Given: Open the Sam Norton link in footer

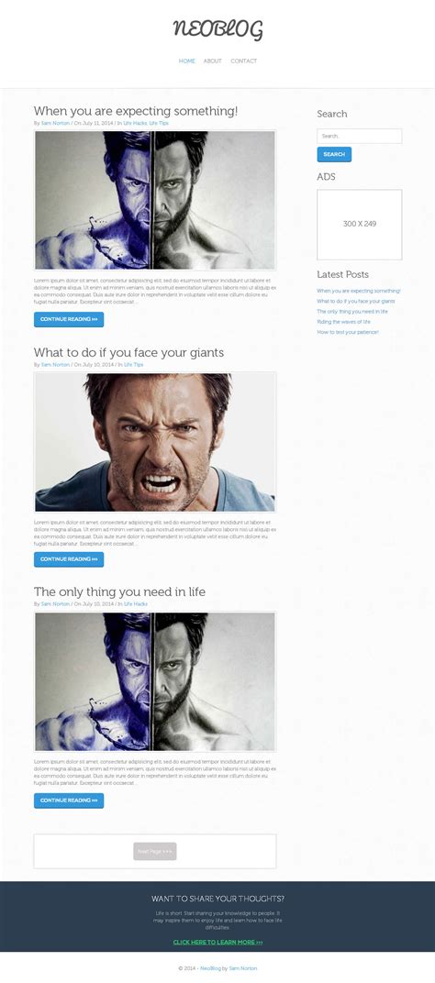Looking at the screenshot, I should (x=243, y=968).
